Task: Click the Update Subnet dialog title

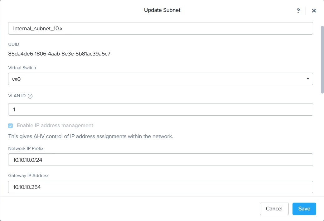Action: 162,10
